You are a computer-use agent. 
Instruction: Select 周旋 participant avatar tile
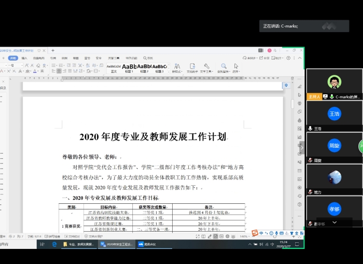pos(334,146)
